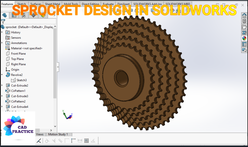
Task: Click the length snap icon in bottom toolbar
Action: (x=80, y=141)
